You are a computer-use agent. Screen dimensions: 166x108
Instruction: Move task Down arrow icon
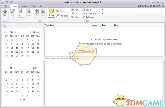43,11
